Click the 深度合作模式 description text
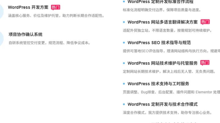The image size is (220, 123). 167,113
